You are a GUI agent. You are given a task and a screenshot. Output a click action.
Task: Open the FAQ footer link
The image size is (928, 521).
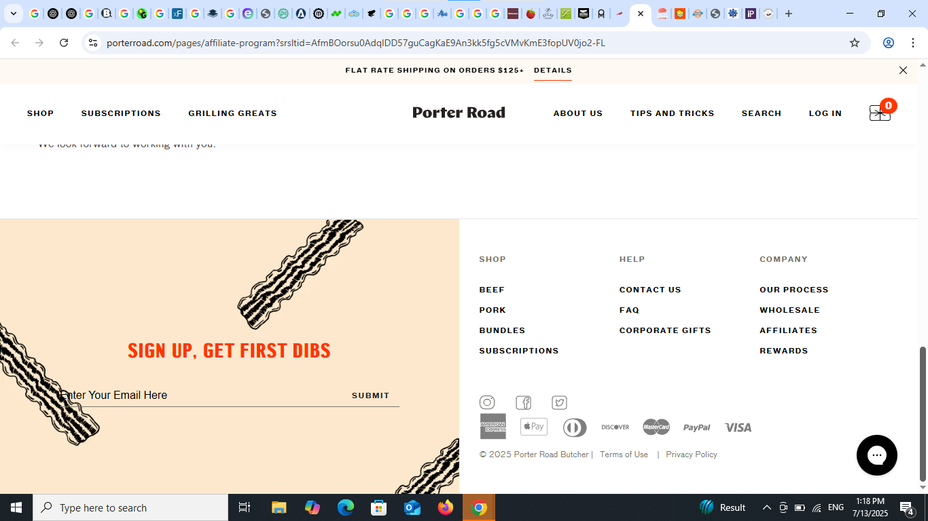tap(629, 310)
